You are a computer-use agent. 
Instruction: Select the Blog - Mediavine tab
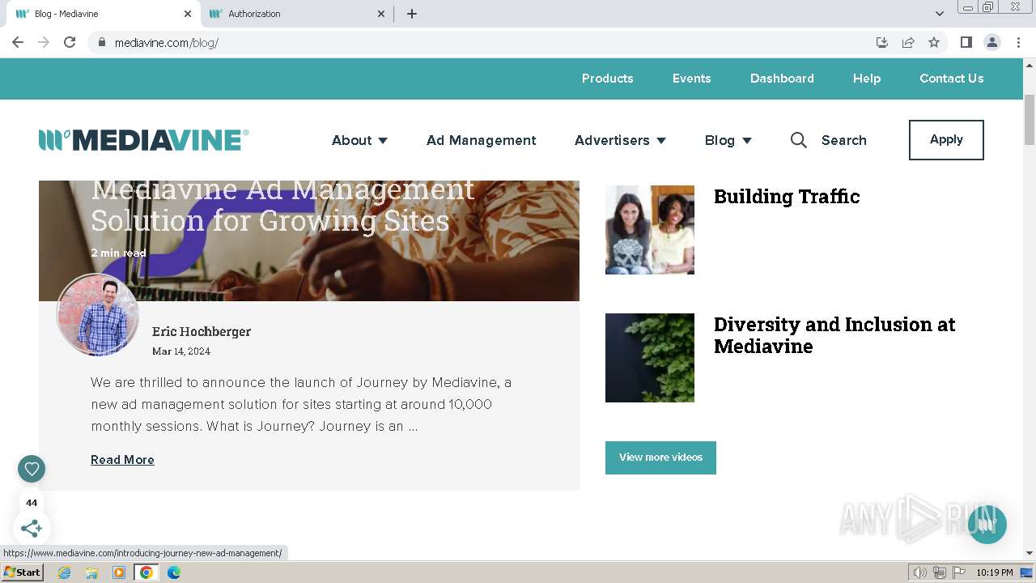103,14
